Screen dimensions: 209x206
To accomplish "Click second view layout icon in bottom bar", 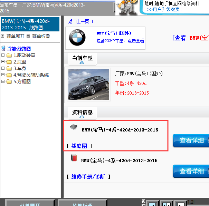I will click(167, 204).
